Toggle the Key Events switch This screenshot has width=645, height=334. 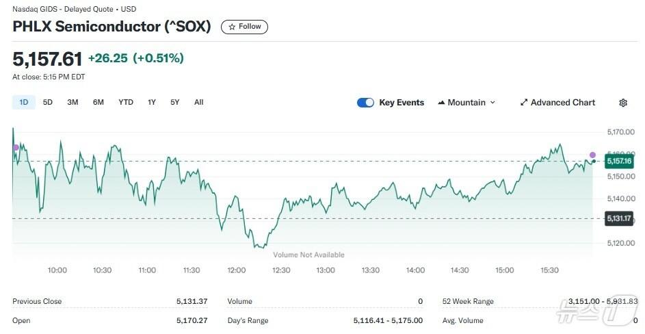[365, 103]
